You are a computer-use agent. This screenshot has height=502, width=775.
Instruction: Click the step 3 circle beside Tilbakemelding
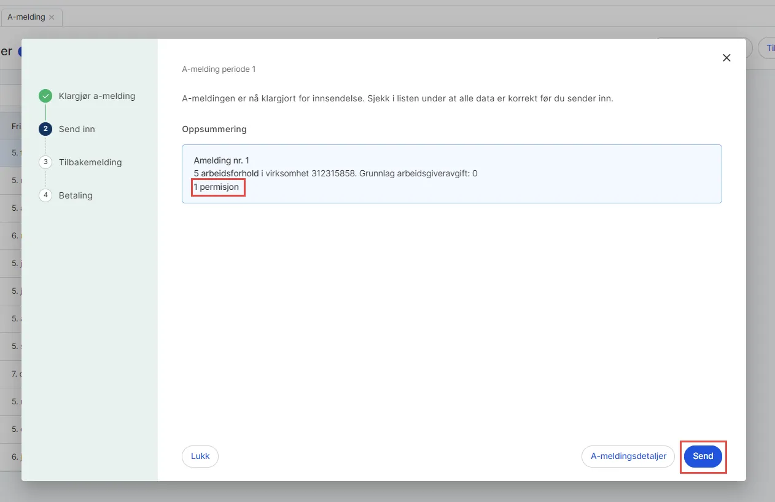tap(45, 162)
